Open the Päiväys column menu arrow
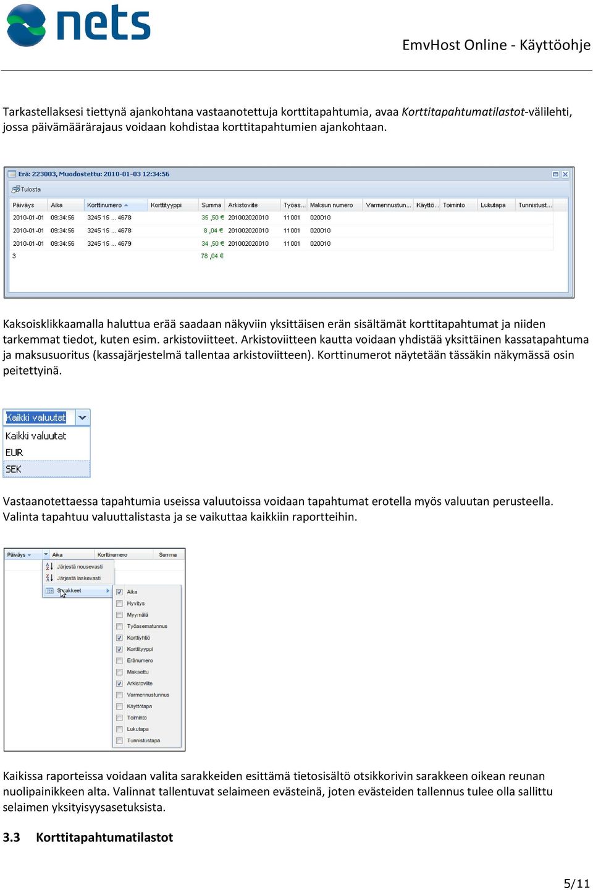593x890 pixels. click(46, 555)
